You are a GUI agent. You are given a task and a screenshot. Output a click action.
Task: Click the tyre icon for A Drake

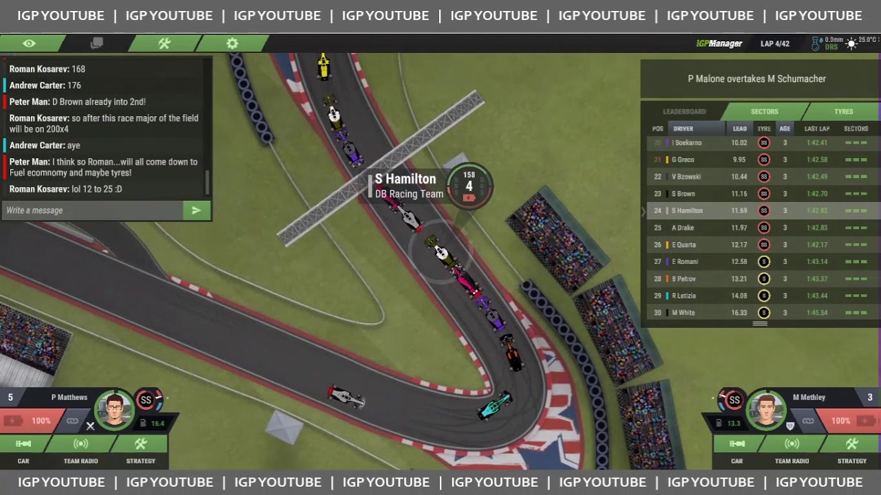764,228
